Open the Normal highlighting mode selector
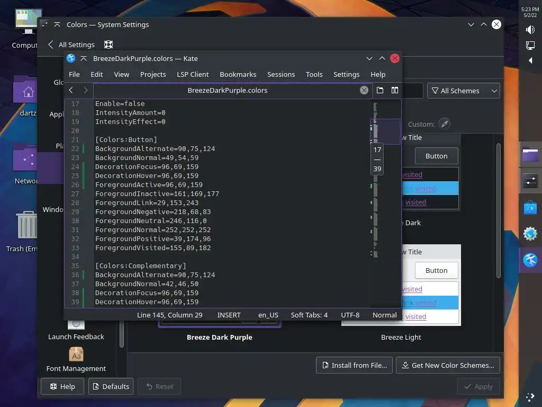The height and width of the screenshot is (407, 542). pos(384,315)
